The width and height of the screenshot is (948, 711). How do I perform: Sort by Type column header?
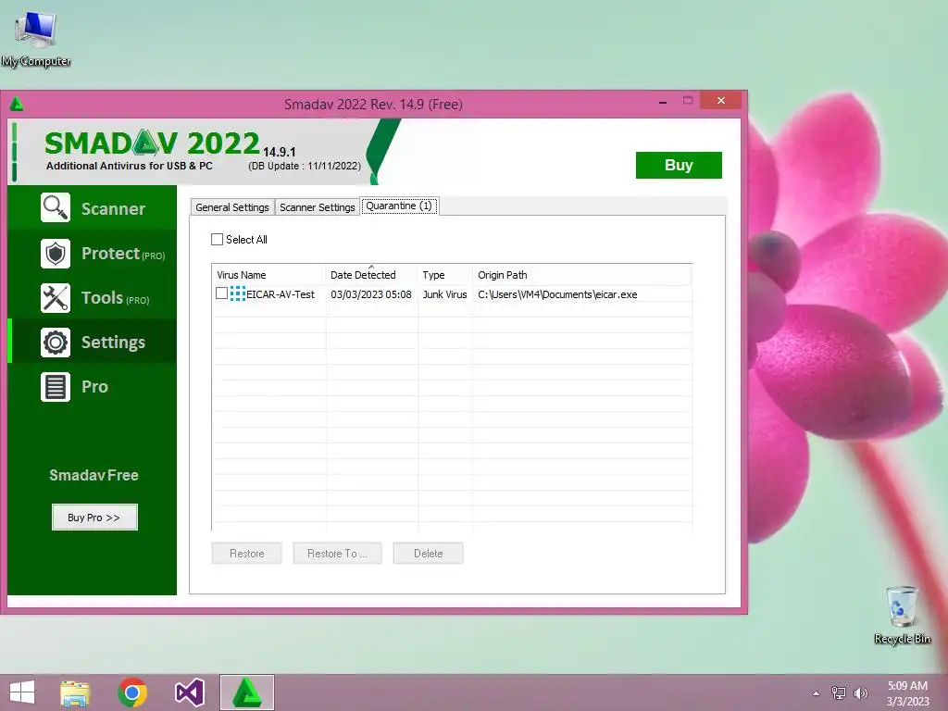pos(445,275)
